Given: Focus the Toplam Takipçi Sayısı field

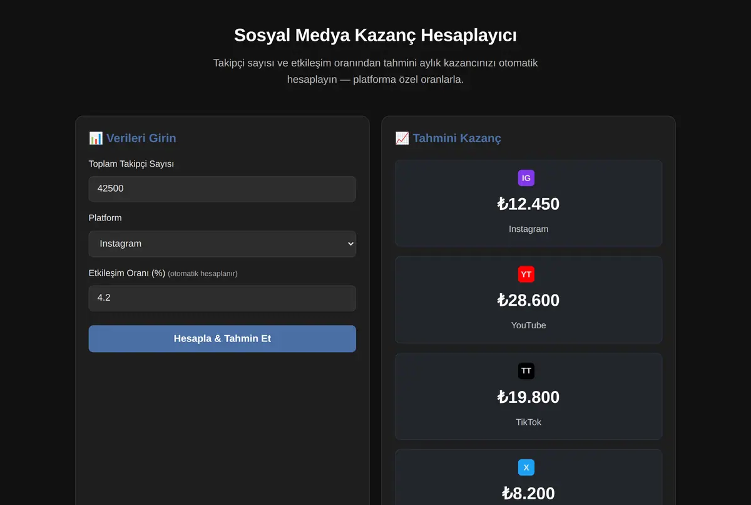Looking at the screenshot, I should click(222, 189).
